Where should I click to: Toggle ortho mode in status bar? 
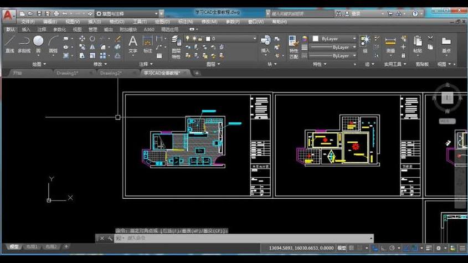tap(383, 248)
